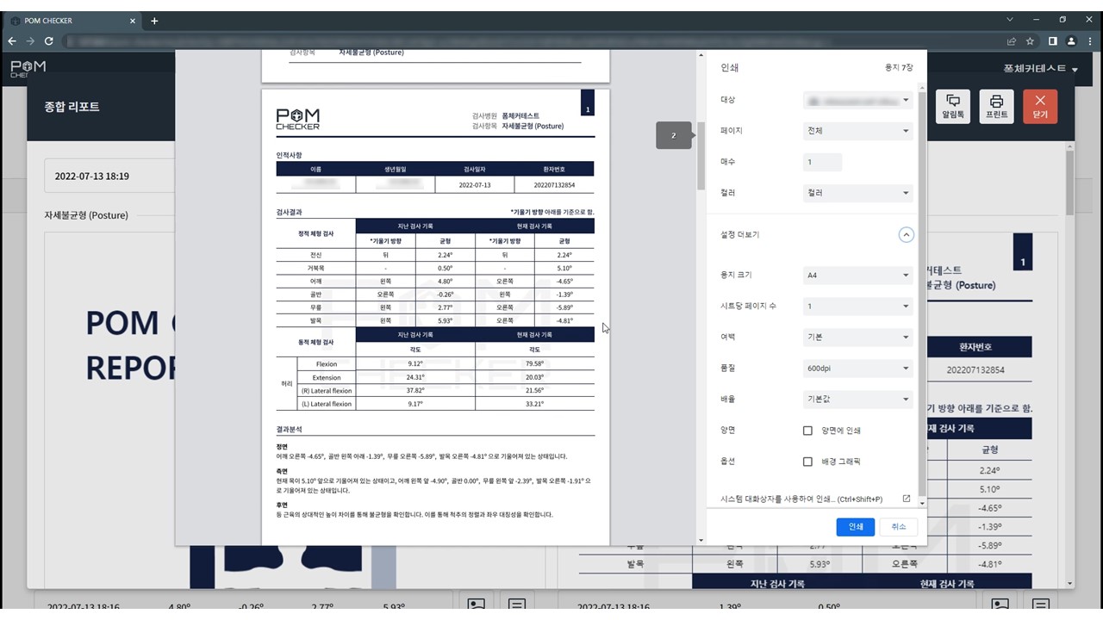Enable the 양면에 인쇄 checkbox

pyautogui.click(x=807, y=431)
